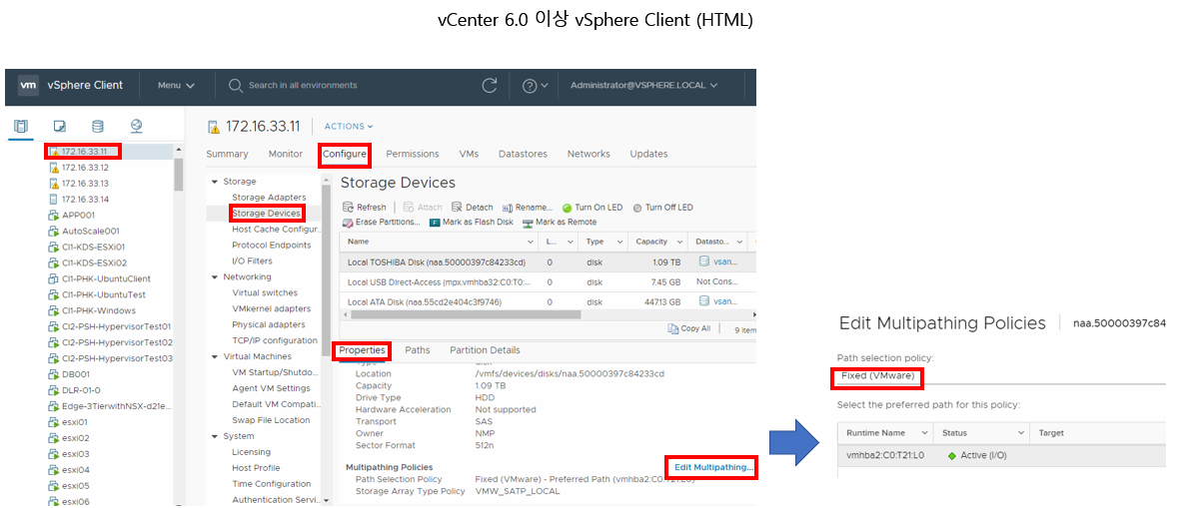Switch to the Configure tab
The height and width of the screenshot is (508, 1185).
345,154
